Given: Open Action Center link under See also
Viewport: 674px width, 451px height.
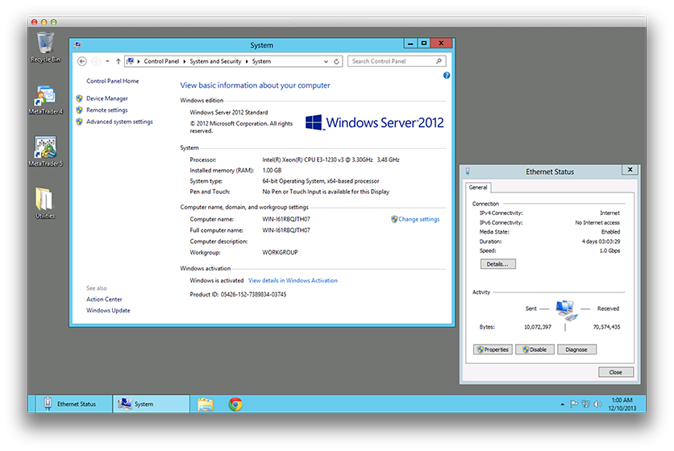Looking at the screenshot, I should pyautogui.click(x=104, y=300).
